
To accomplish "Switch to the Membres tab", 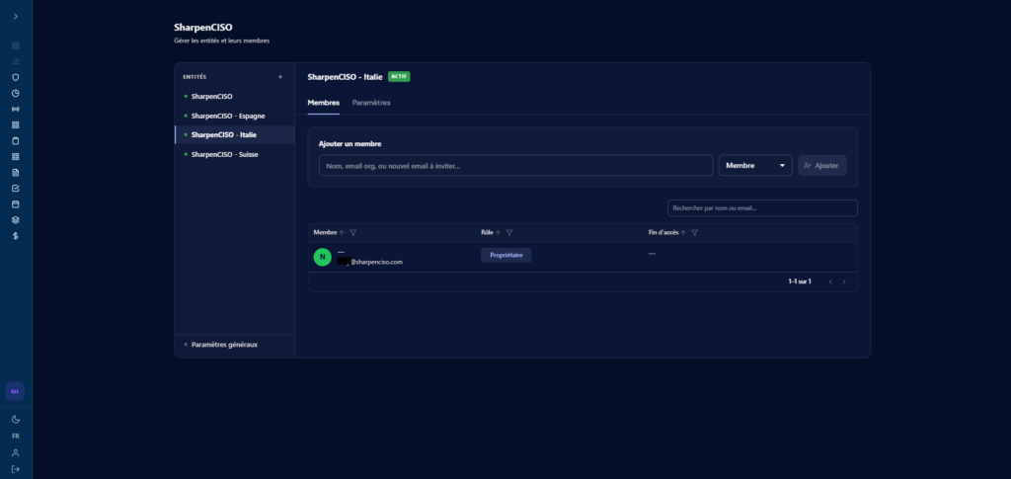I will 324,103.
